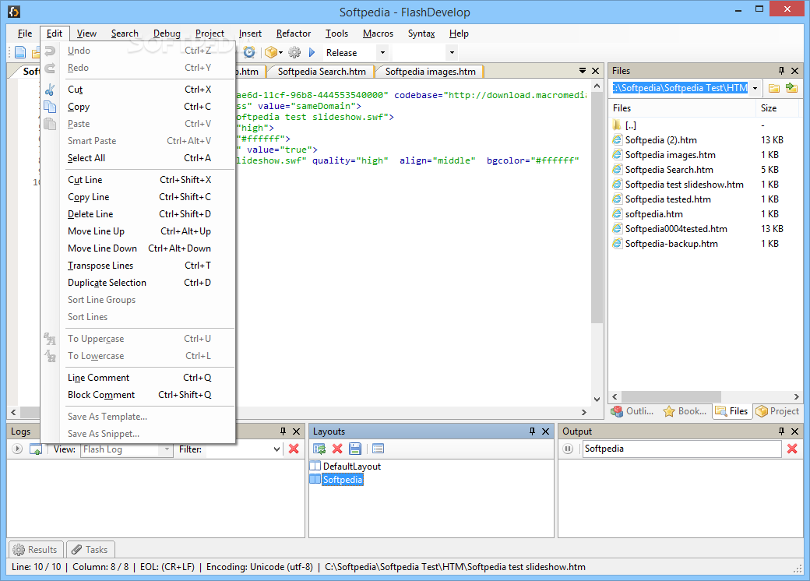The width and height of the screenshot is (810, 581).
Task: Click the layout list settings icon
Action: 379,449
